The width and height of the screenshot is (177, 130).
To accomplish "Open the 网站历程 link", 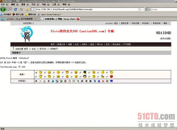I will click(135, 23).
